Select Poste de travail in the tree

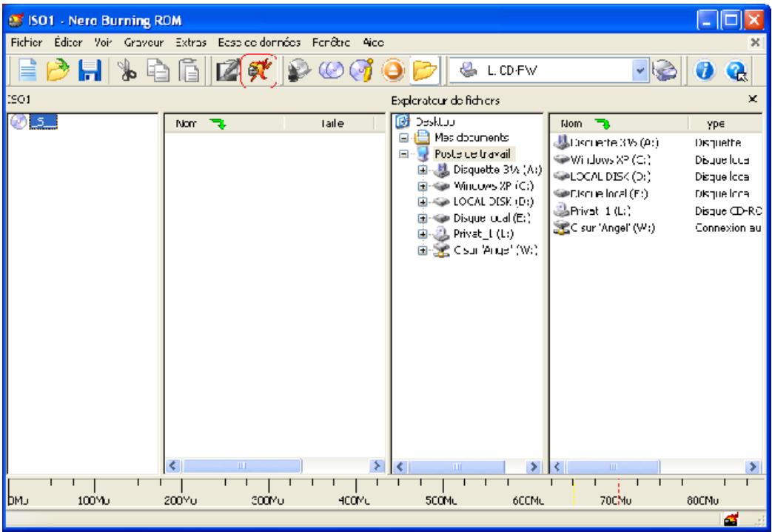coord(473,154)
